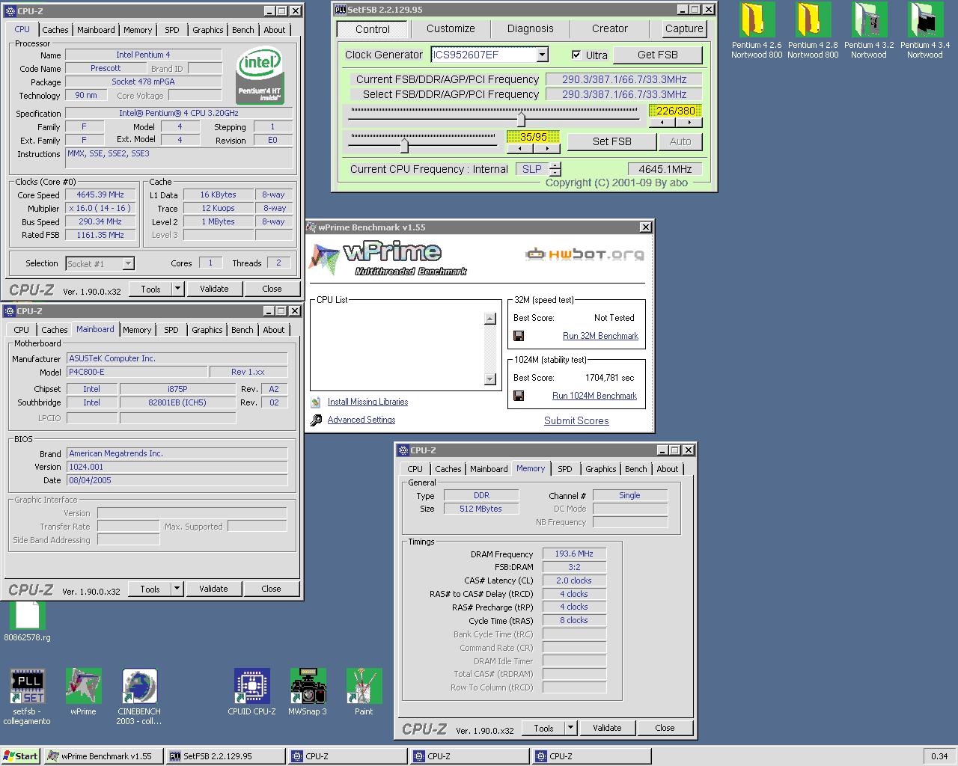Click the Install Missing Libraries link

coord(367,402)
